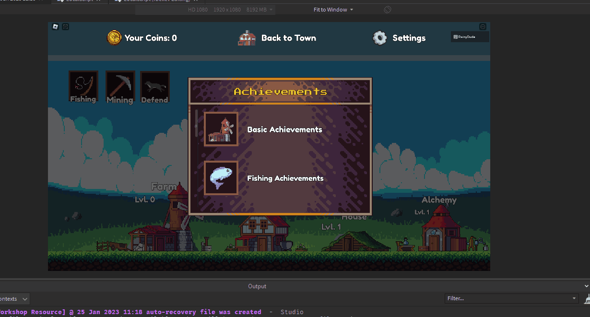The image size is (590, 317).
Task: Open the Filter dropdown arrow in the Output panel
Action: click(x=575, y=298)
